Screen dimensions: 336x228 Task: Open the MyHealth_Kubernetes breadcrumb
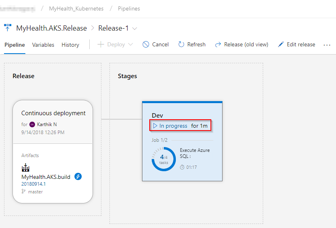(76, 8)
